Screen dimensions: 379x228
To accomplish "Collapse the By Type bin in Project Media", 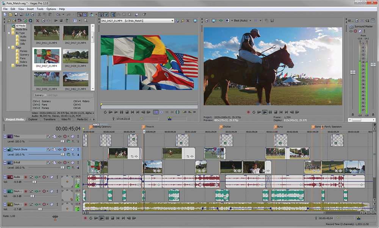I will (x=9, y=33).
